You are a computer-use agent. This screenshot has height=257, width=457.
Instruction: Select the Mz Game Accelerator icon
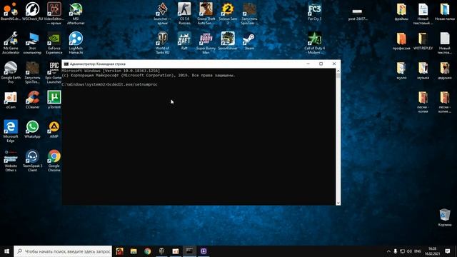[11, 43]
